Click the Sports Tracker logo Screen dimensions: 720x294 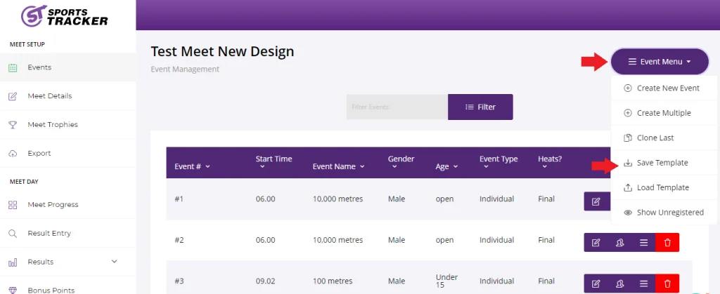pos(65,15)
